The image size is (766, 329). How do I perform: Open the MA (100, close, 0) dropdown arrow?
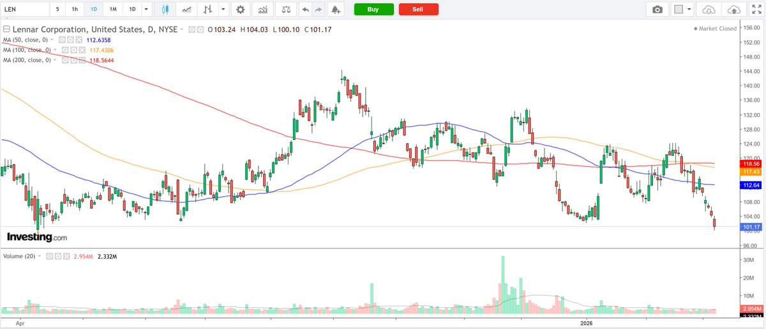[56, 50]
